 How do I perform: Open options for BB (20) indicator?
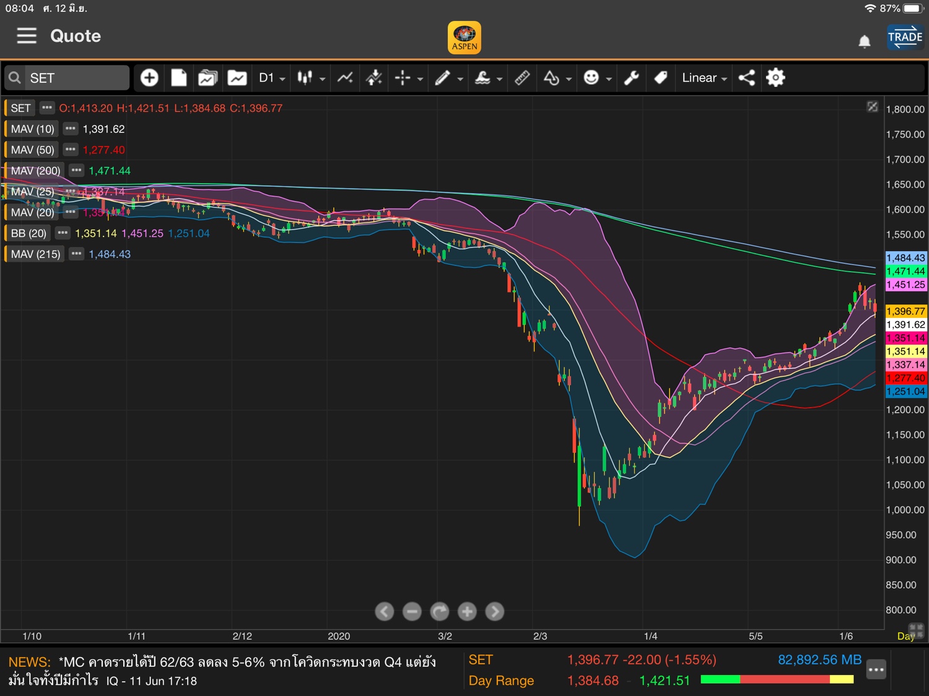63,233
